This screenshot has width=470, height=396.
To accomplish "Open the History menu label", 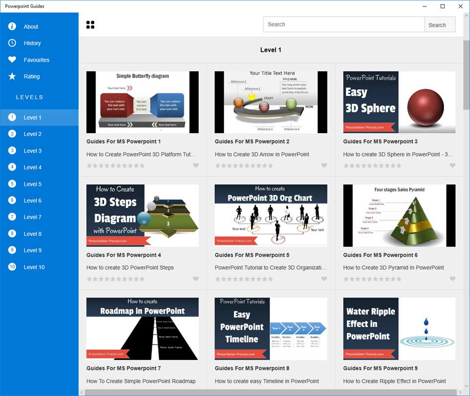I will pos(32,43).
